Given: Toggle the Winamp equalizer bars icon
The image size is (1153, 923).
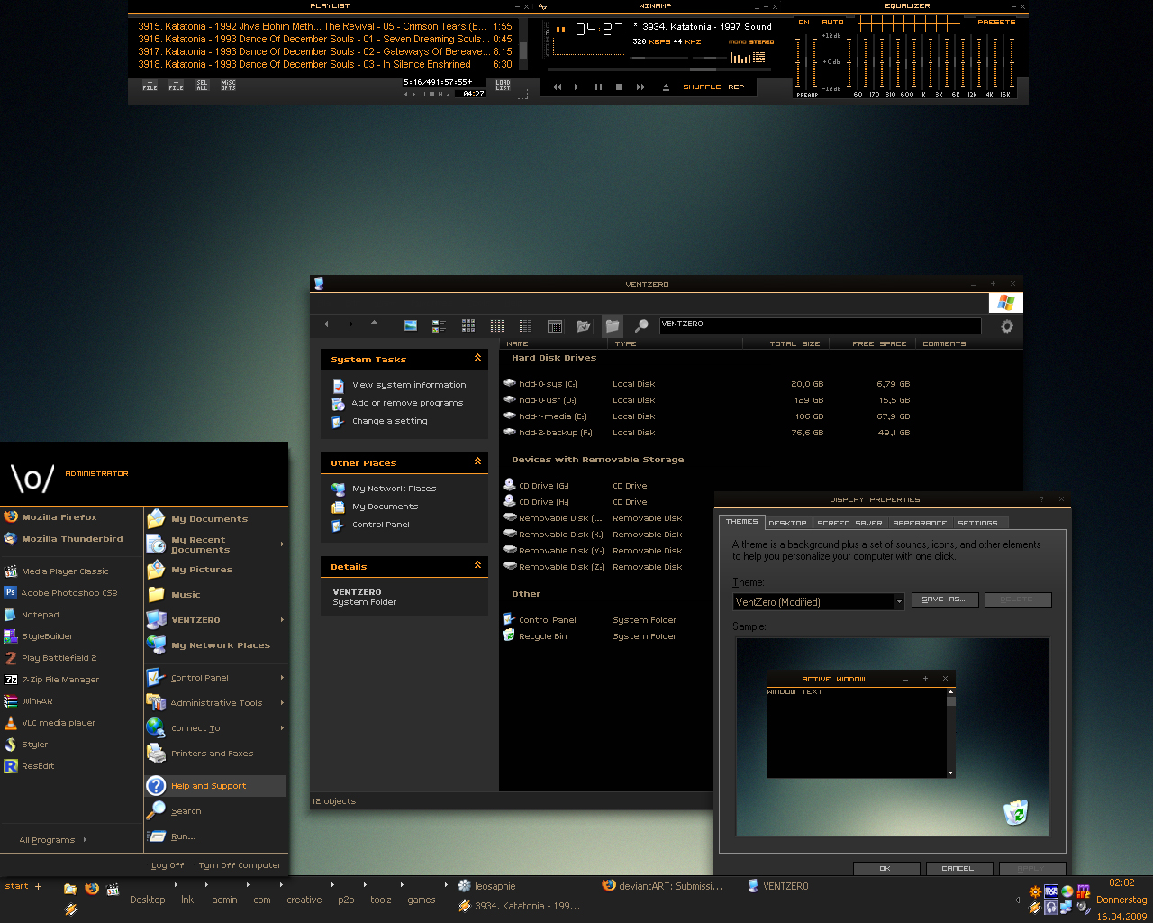Looking at the screenshot, I should pyautogui.click(x=740, y=58).
